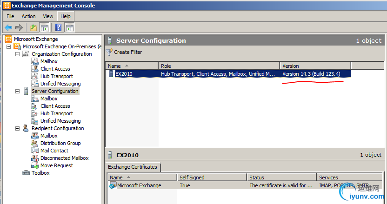The width and height of the screenshot is (387, 204).
Task: Click Hub Transport icon under Organization Configuration
Action: click(35, 76)
